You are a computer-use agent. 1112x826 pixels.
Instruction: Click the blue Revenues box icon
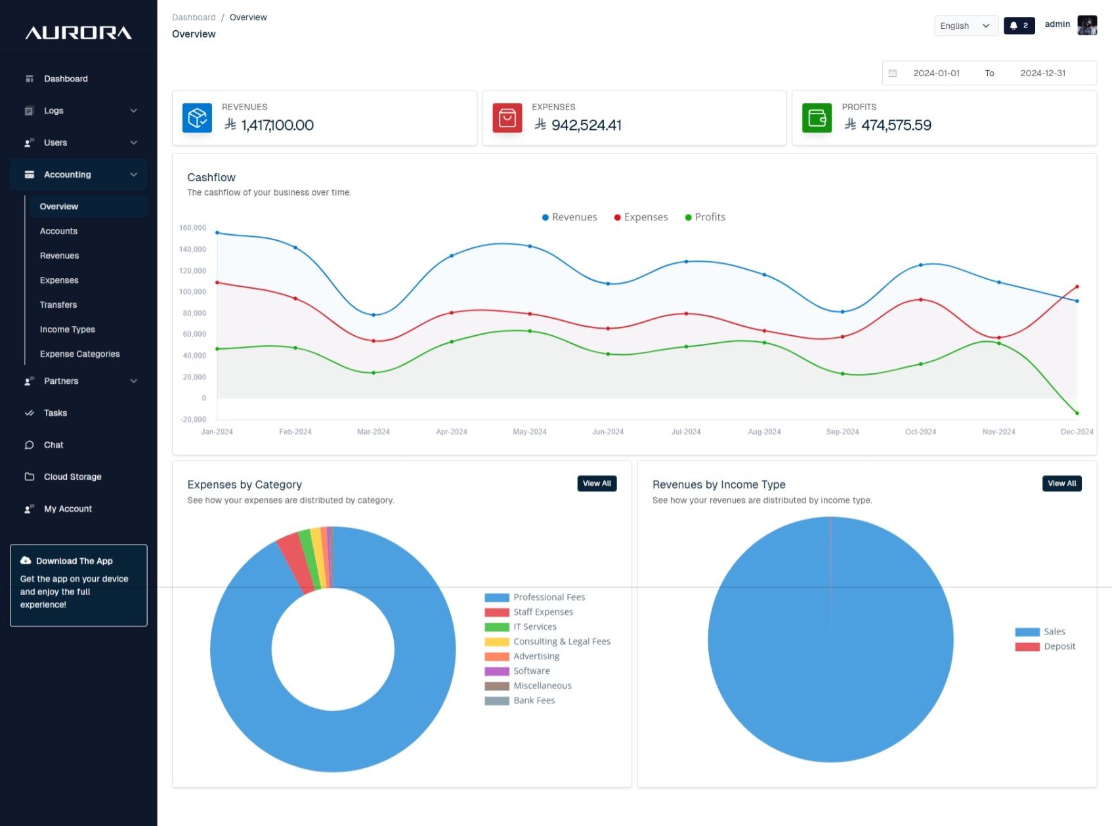197,118
